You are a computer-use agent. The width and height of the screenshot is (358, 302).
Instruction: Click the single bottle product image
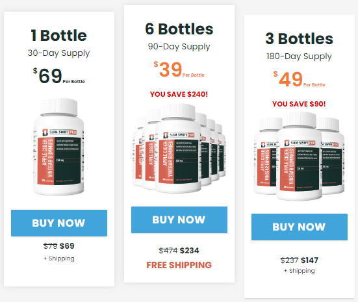58,147
